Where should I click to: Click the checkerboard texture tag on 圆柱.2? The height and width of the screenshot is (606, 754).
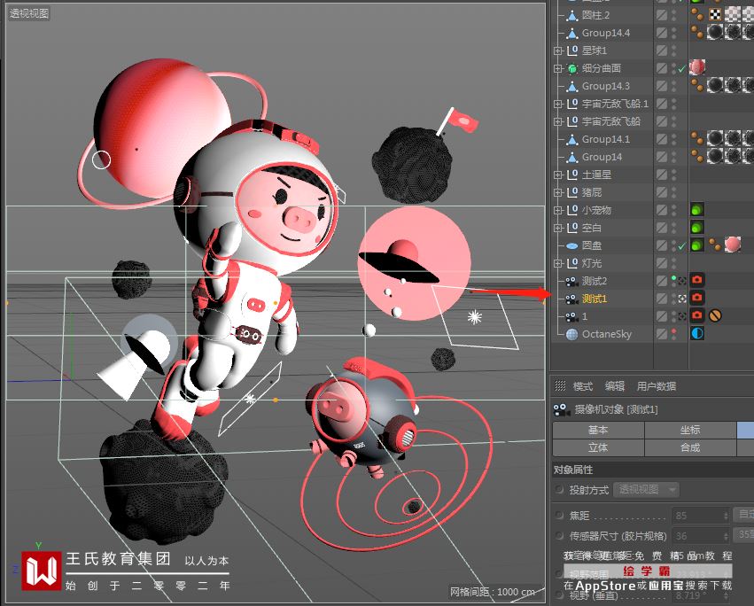pyautogui.click(x=715, y=15)
